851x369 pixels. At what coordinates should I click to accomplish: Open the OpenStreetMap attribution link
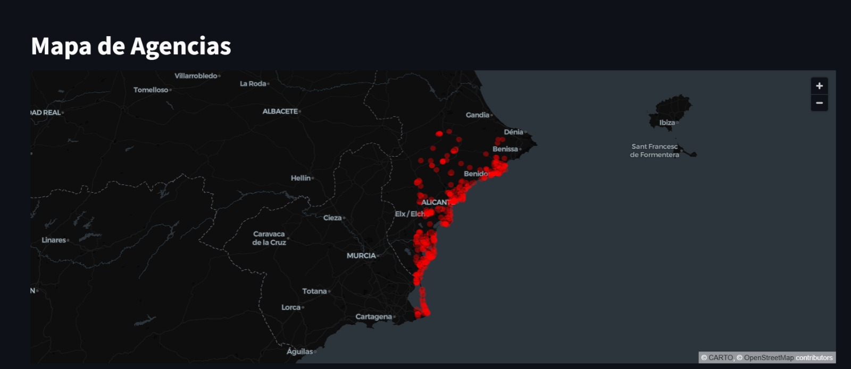(769, 358)
